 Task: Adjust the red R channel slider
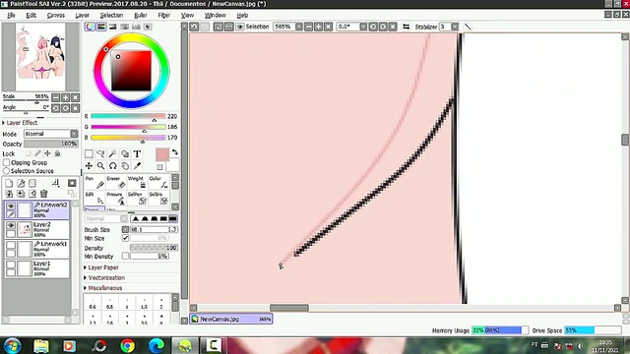pyautogui.click(x=128, y=116)
